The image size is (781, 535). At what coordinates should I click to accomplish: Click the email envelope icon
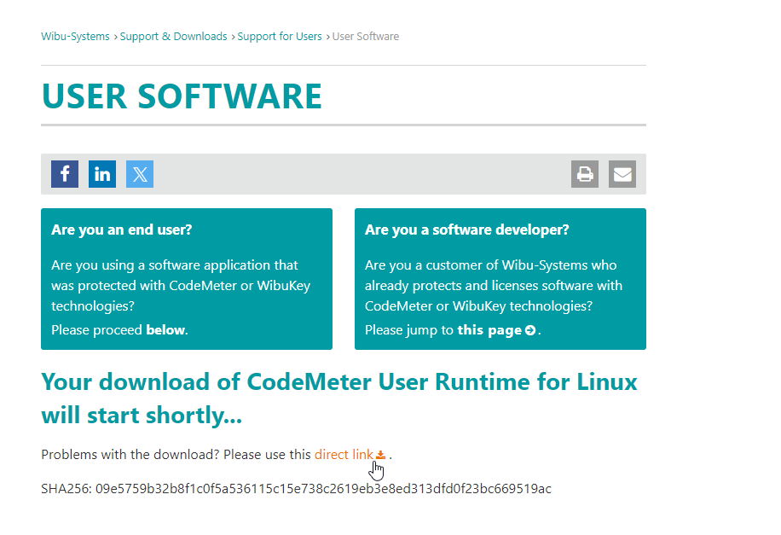(x=622, y=174)
